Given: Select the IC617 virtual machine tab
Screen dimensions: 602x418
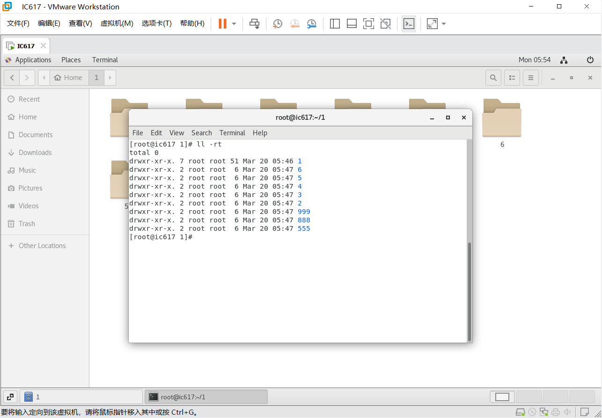Looking at the screenshot, I should pos(26,46).
